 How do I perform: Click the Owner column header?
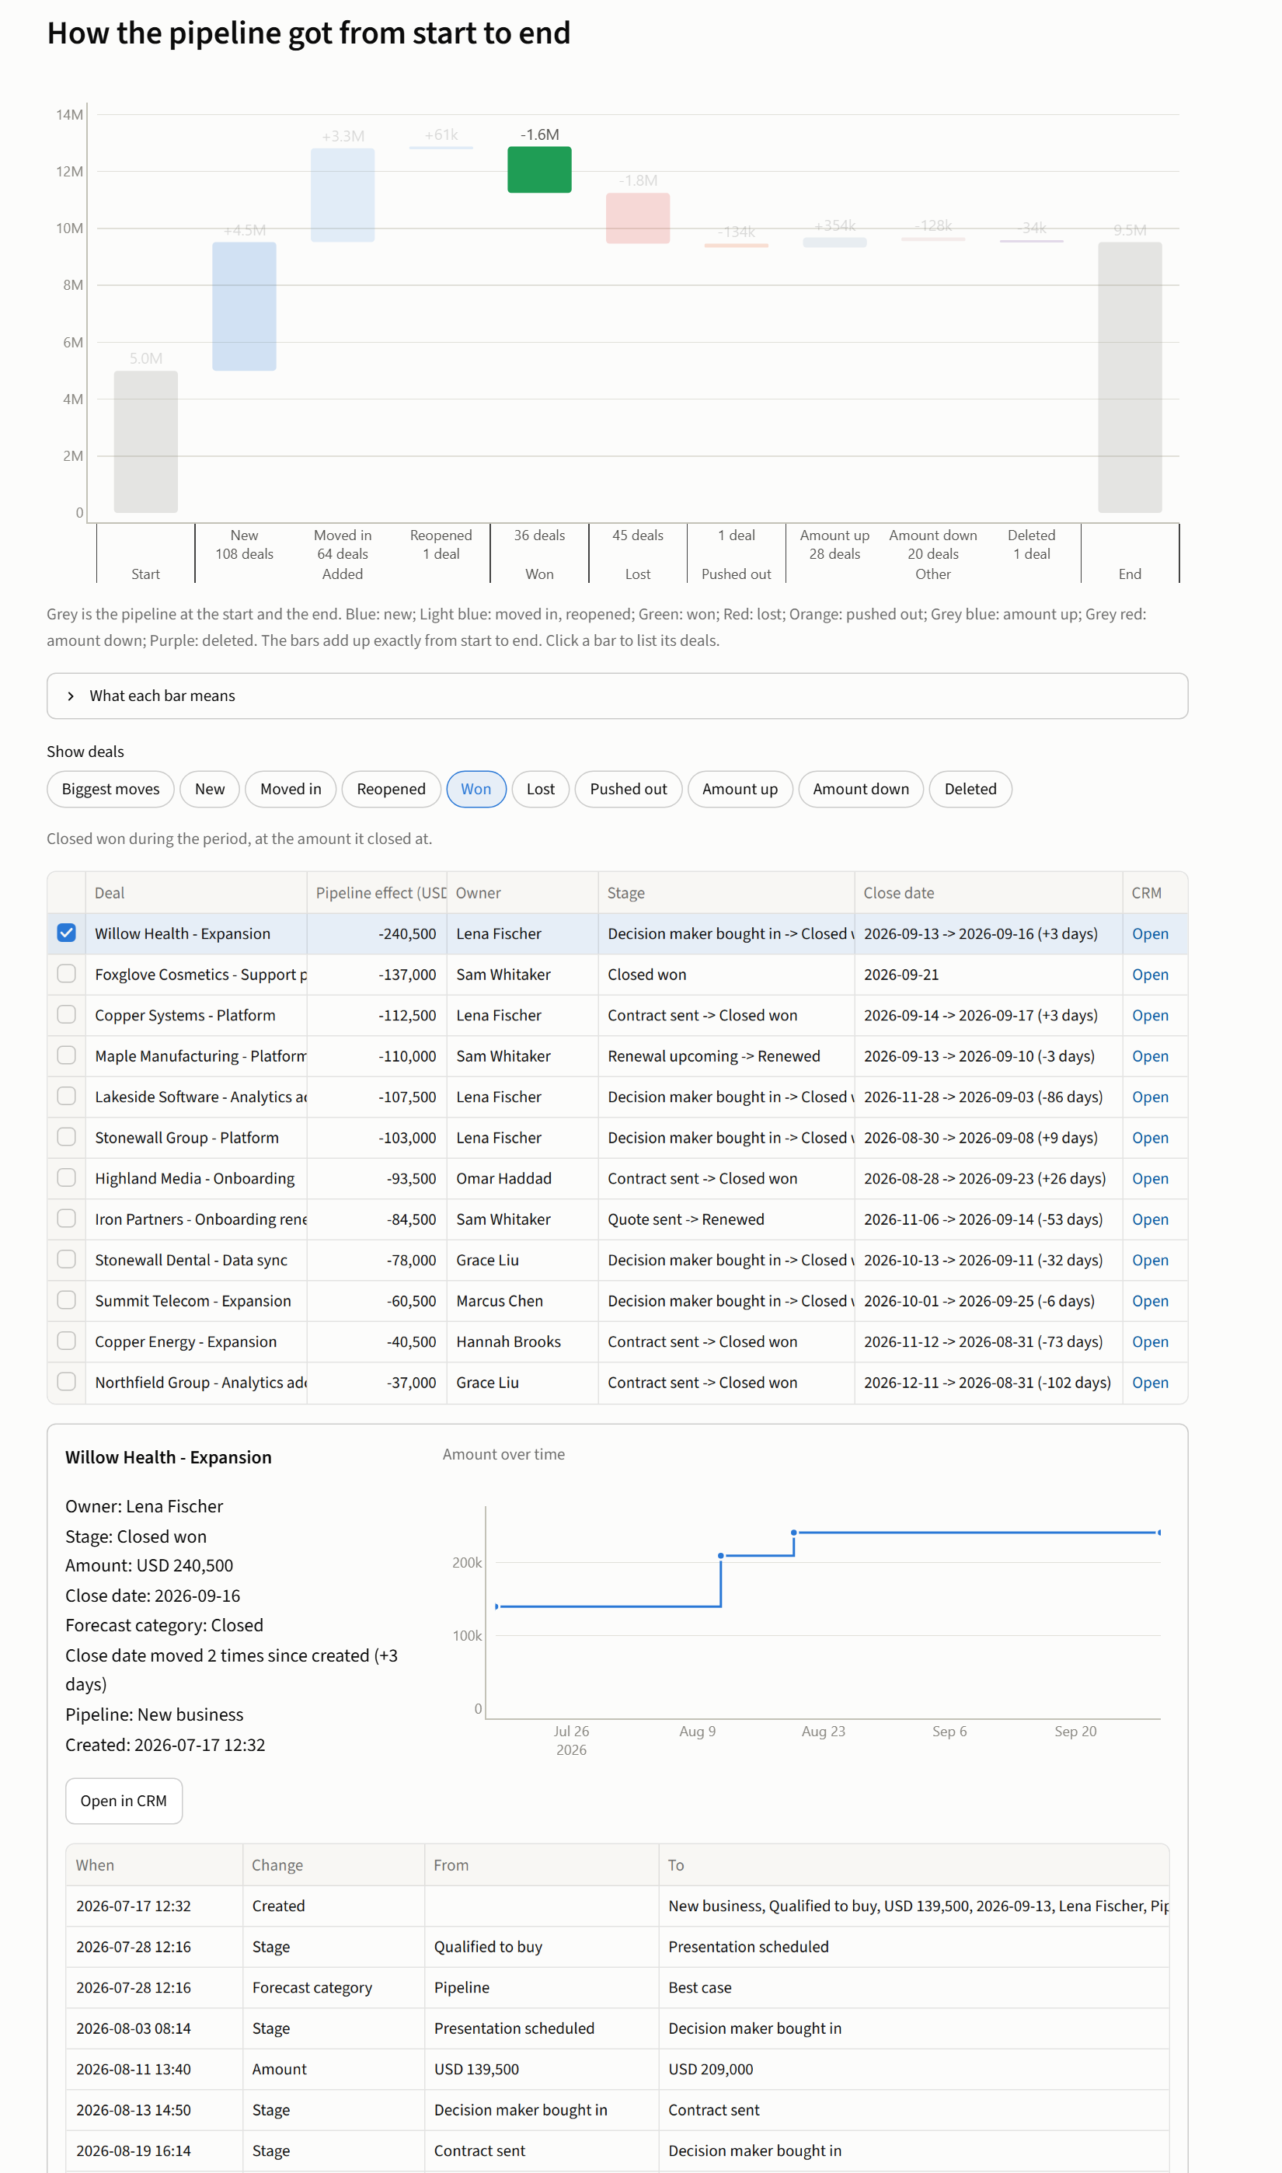pos(522,892)
